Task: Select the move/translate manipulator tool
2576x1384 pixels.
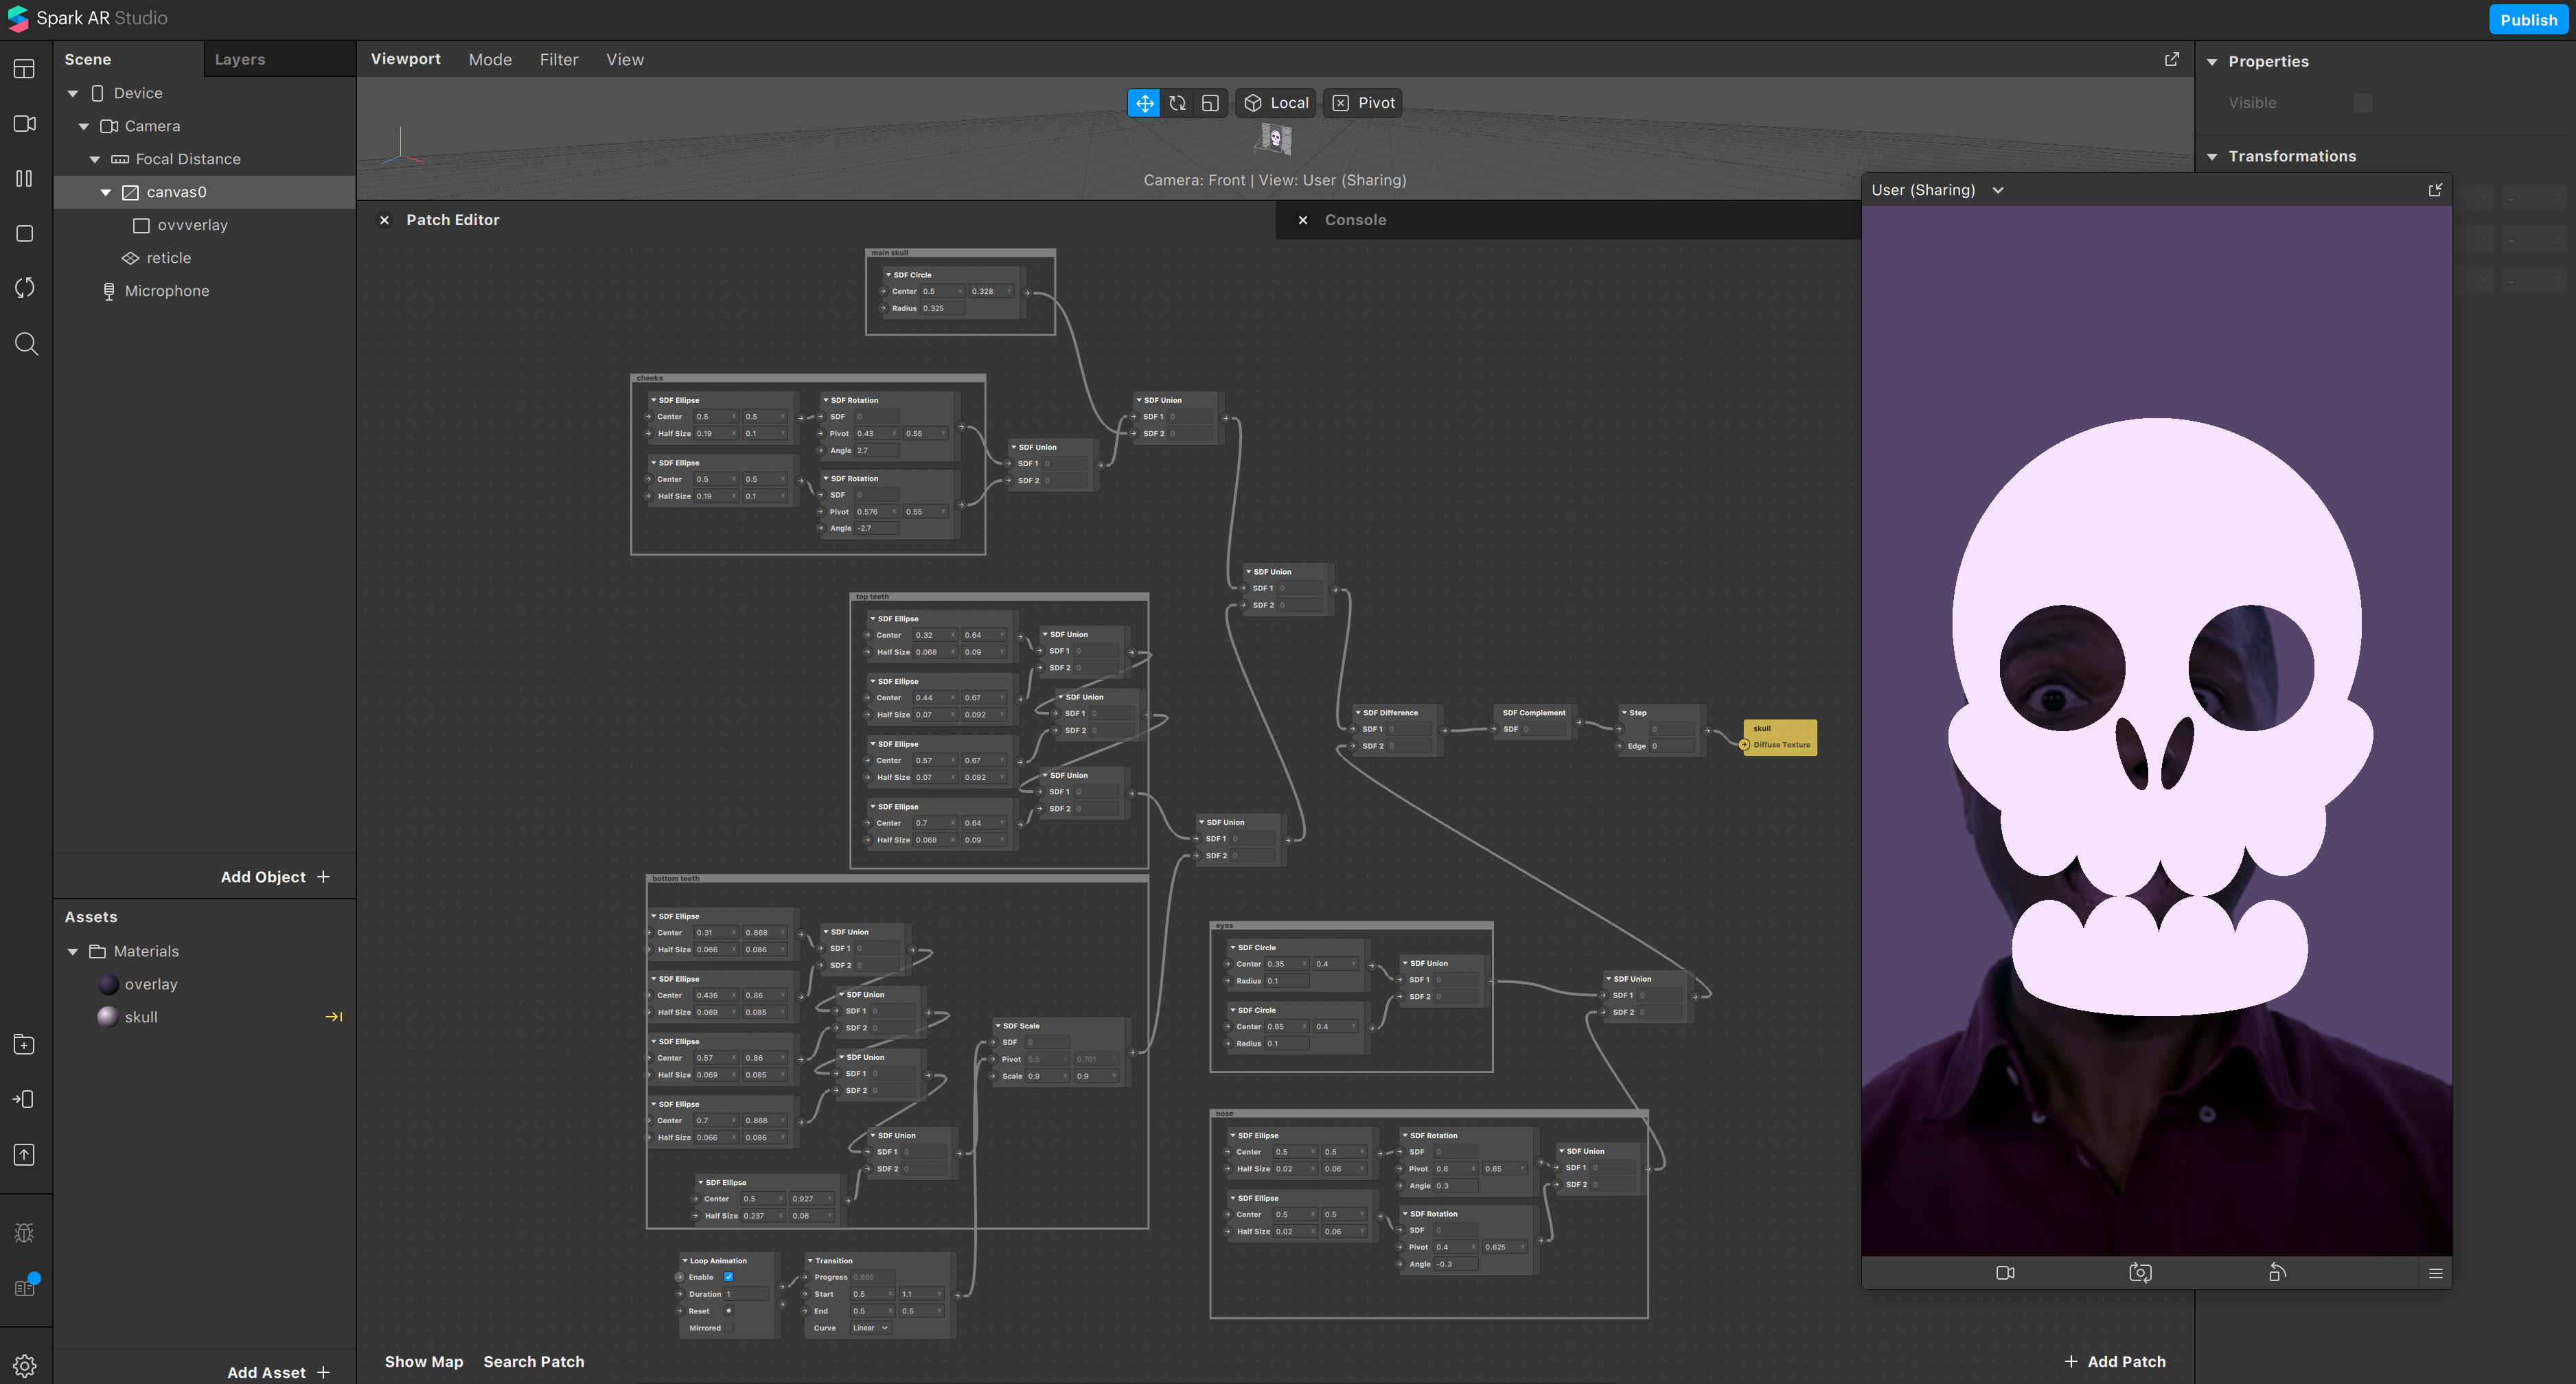Action: [1144, 103]
